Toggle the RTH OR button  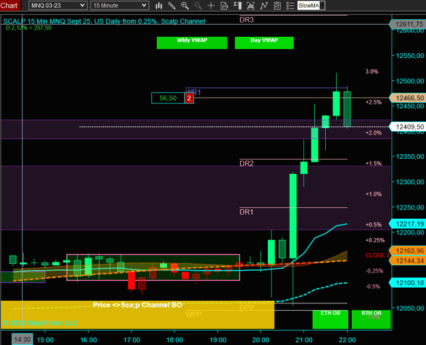(x=371, y=320)
